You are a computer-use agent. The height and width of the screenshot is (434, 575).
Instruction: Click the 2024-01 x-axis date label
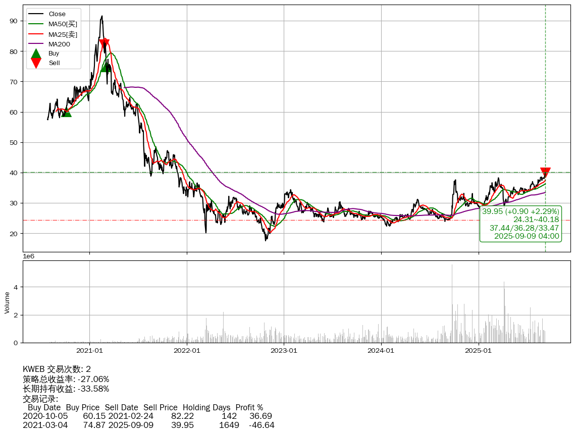(x=381, y=350)
